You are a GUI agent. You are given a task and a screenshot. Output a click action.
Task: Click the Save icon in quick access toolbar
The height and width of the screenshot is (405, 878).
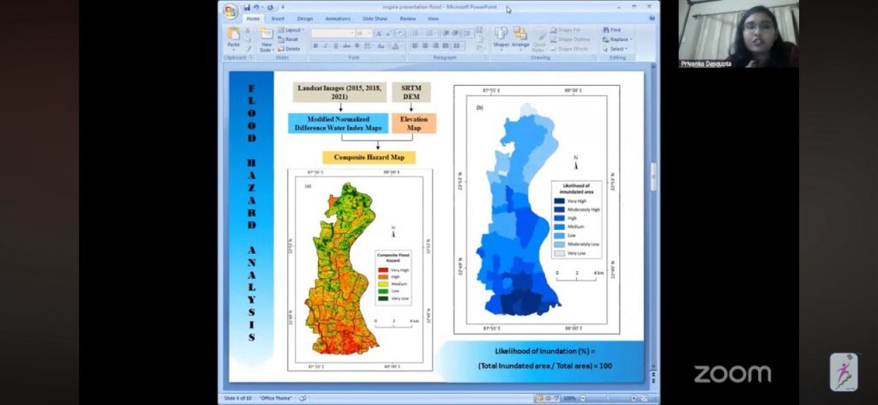tap(246, 8)
